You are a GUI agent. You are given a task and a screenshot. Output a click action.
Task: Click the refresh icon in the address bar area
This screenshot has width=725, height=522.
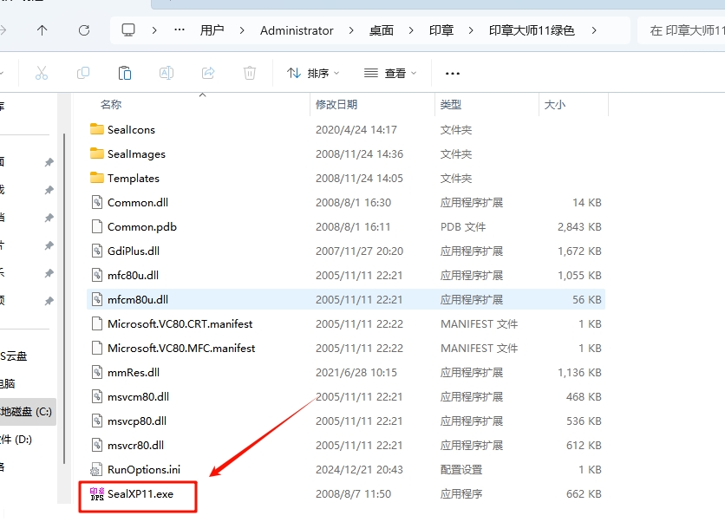[84, 29]
